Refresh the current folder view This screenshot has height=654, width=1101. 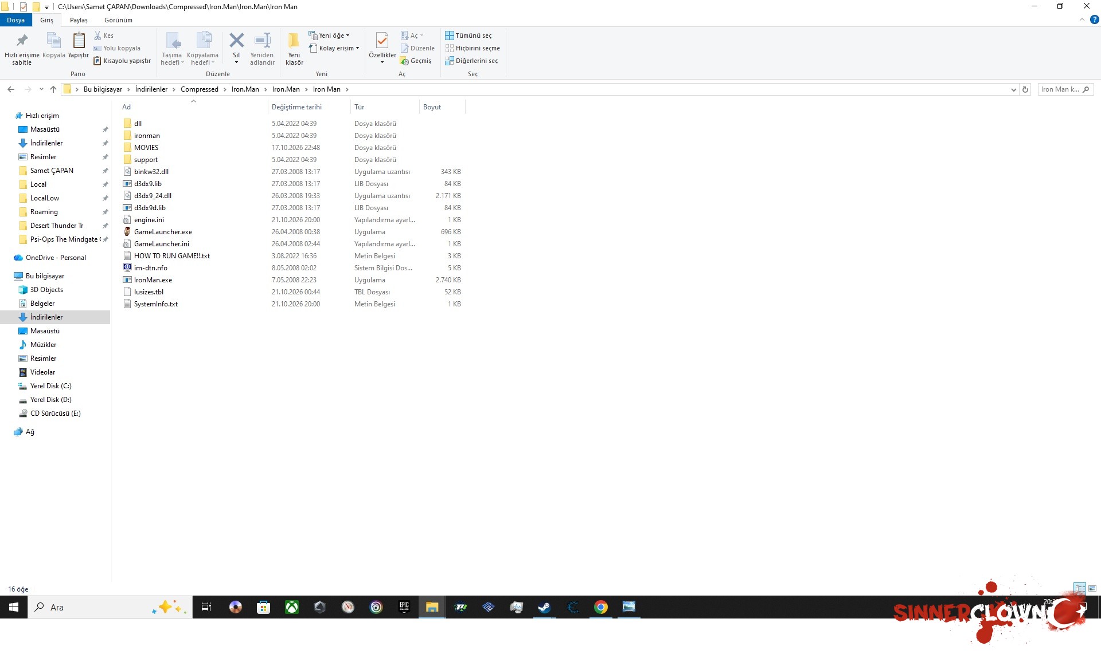coord(1025,89)
